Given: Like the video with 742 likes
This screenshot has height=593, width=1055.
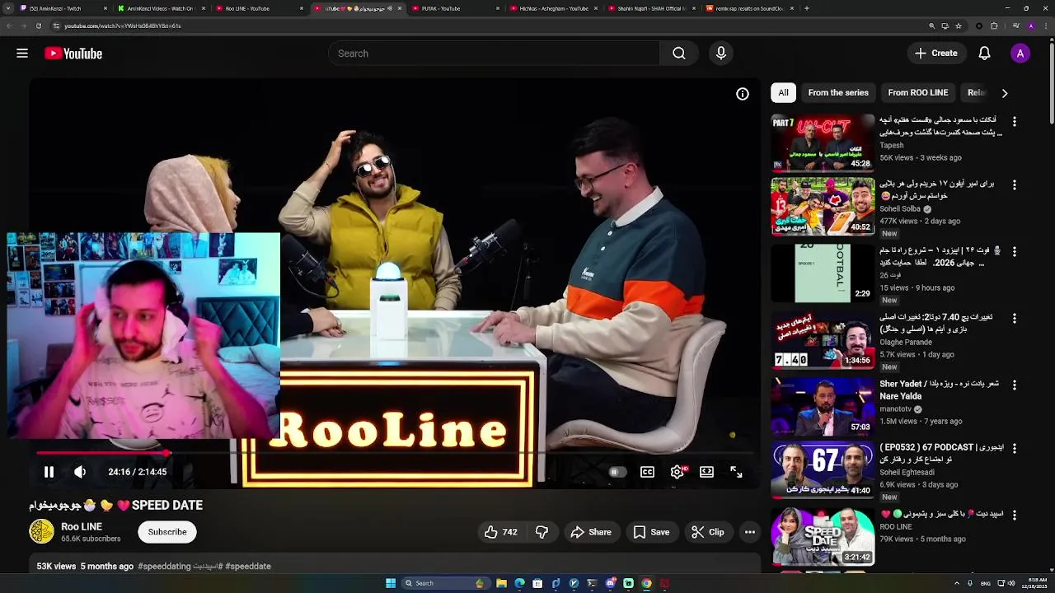Looking at the screenshot, I should (501, 532).
